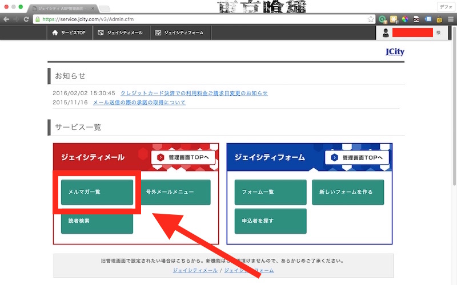Click the yellow lock extension icon
This screenshot has width=457, height=285.
coord(439,19)
